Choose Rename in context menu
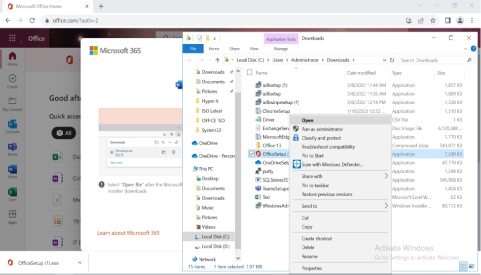481x275 pixels. click(340, 256)
